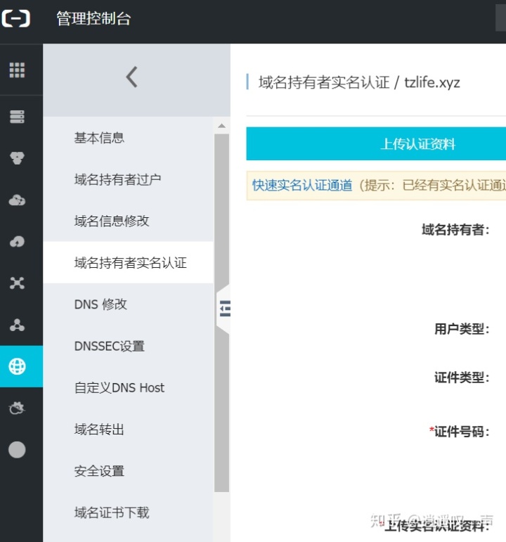Click the side menu vertical scrollbar
506x542 pixels.
[x=221, y=313]
